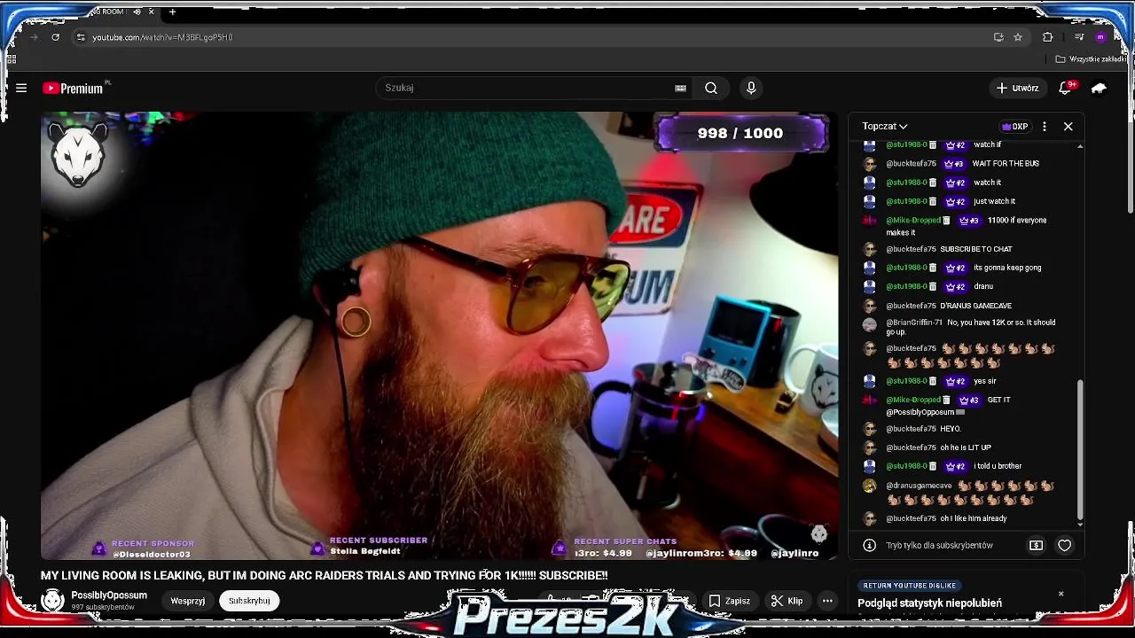Open the on-screen keyboard in search box
1135x638 pixels.
pyautogui.click(x=680, y=88)
